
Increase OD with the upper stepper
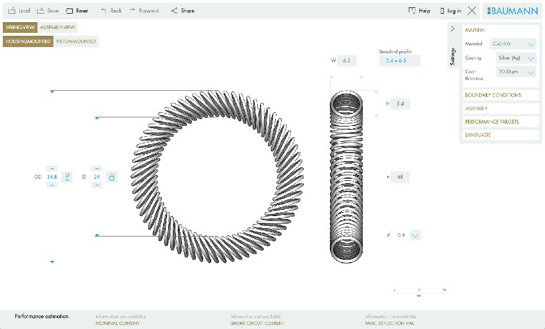pyautogui.click(x=52, y=168)
